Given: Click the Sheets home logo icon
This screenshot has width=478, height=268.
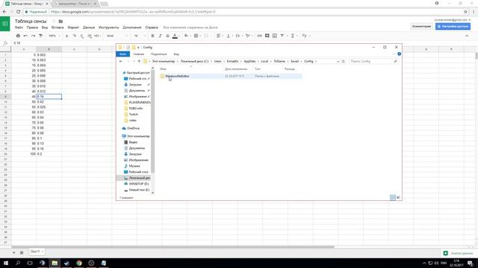Looking at the screenshot, I should 5,24.
